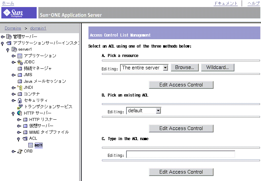Screen dimensions: 261x181
Task: Collapse the アプリケーションサーバーインスタンス node
Action: point(2,44)
